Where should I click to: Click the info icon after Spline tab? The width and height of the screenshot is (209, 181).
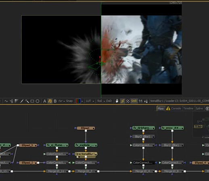tap(207, 108)
